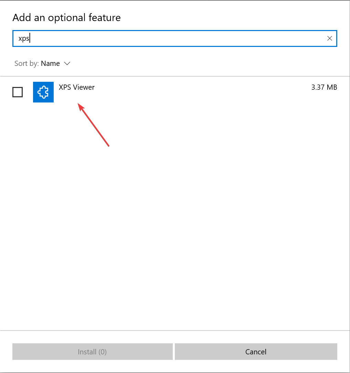This screenshot has width=350, height=373.
Task: Click the "Sort by:" label
Action: (26, 63)
